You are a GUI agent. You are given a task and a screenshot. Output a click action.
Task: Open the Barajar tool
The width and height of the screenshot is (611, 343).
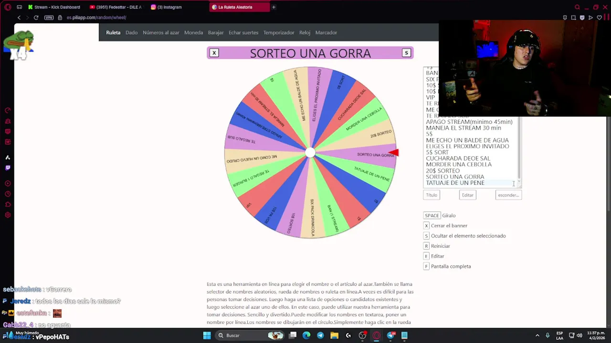[216, 32]
